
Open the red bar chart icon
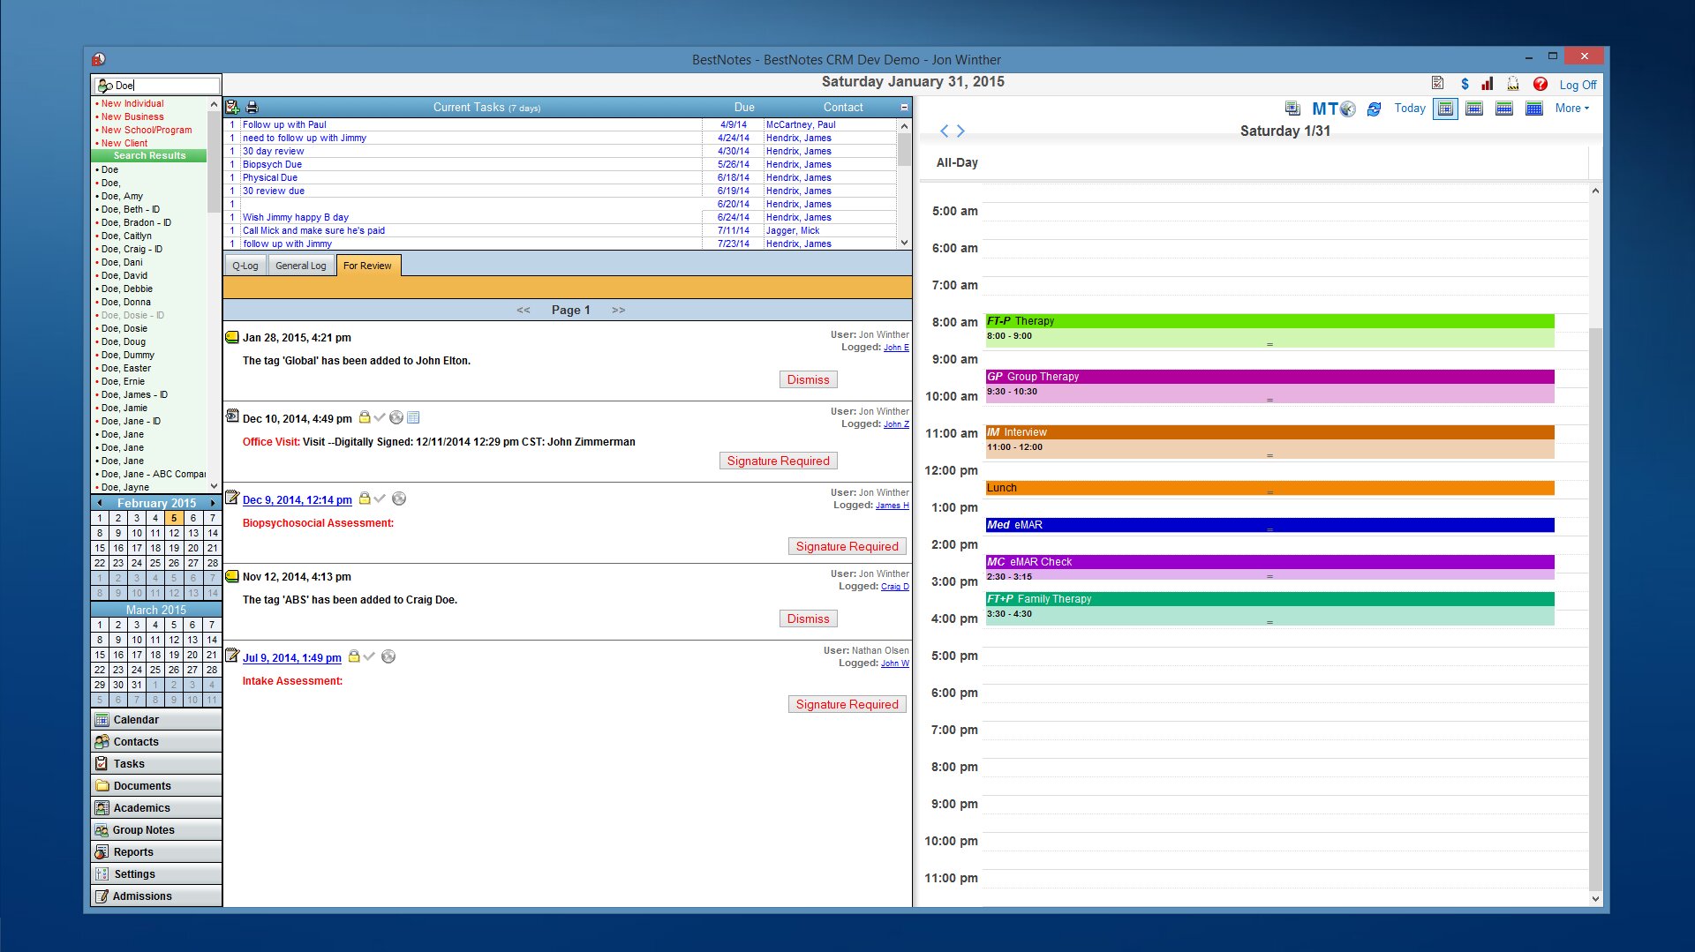point(1488,85)
